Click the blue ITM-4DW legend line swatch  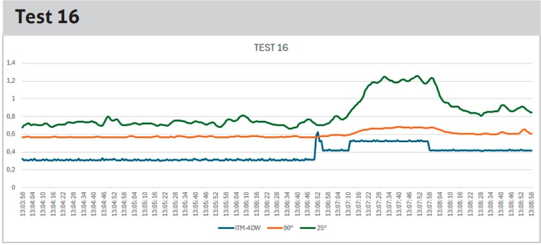click(x=226, y=228)
